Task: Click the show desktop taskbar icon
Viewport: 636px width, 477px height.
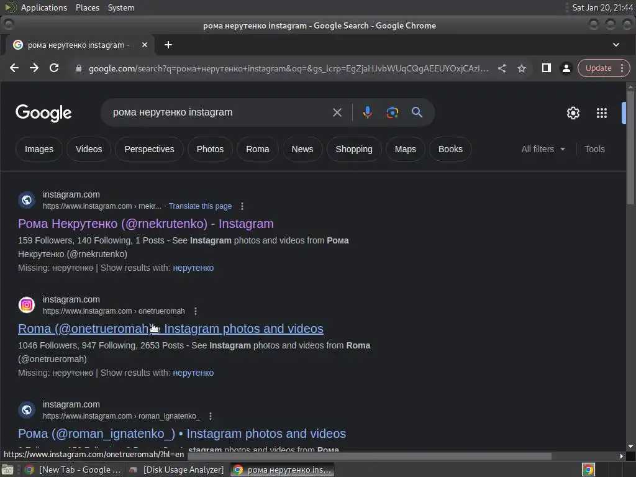Action: 7,470
